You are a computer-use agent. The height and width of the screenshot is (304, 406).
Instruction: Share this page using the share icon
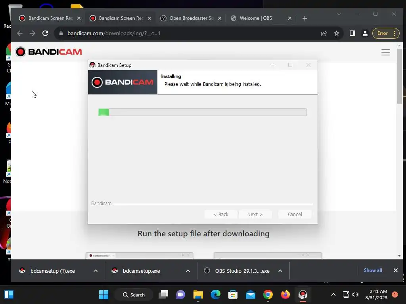tap(324, 33)
